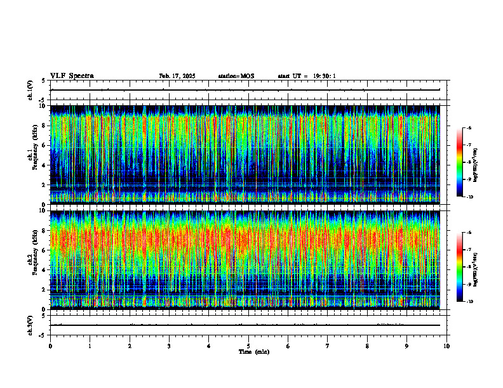Click the ch.1 spectrogram panel
The width and height of the screenshot is (503, 388).
[x=245, y=155]
